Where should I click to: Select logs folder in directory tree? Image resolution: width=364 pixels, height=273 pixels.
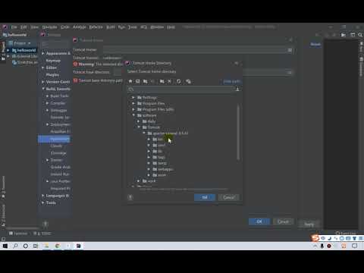(x=159, y=157)
